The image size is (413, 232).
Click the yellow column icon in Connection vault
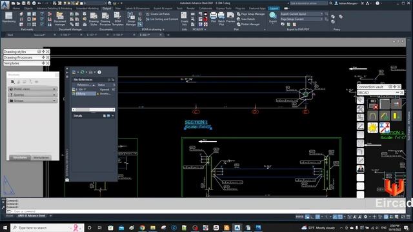pyautogui.click(x=396, y=116)
